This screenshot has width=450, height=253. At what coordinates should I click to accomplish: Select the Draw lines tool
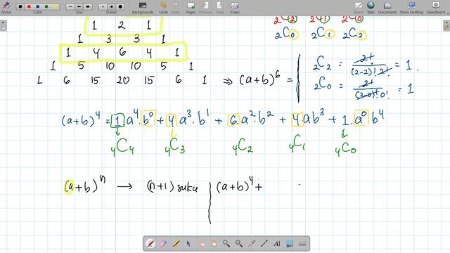264,244
